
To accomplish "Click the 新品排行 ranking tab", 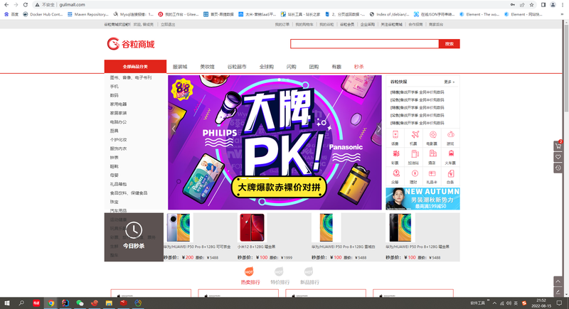I will click(309, 276).
